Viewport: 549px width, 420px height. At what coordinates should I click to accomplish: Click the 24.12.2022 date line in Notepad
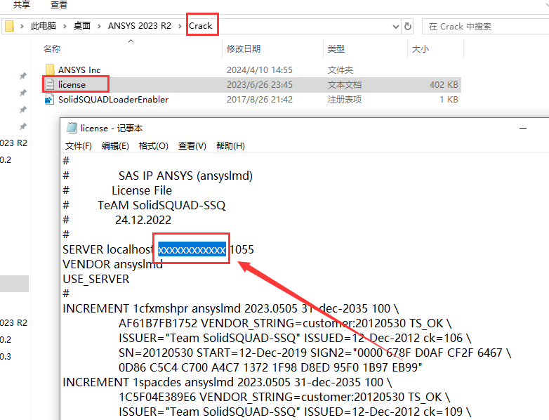[x=143, y=220]
